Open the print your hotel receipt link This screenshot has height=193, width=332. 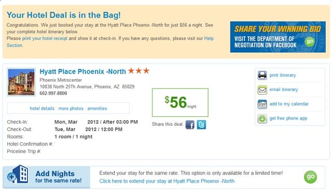(45, 38)
